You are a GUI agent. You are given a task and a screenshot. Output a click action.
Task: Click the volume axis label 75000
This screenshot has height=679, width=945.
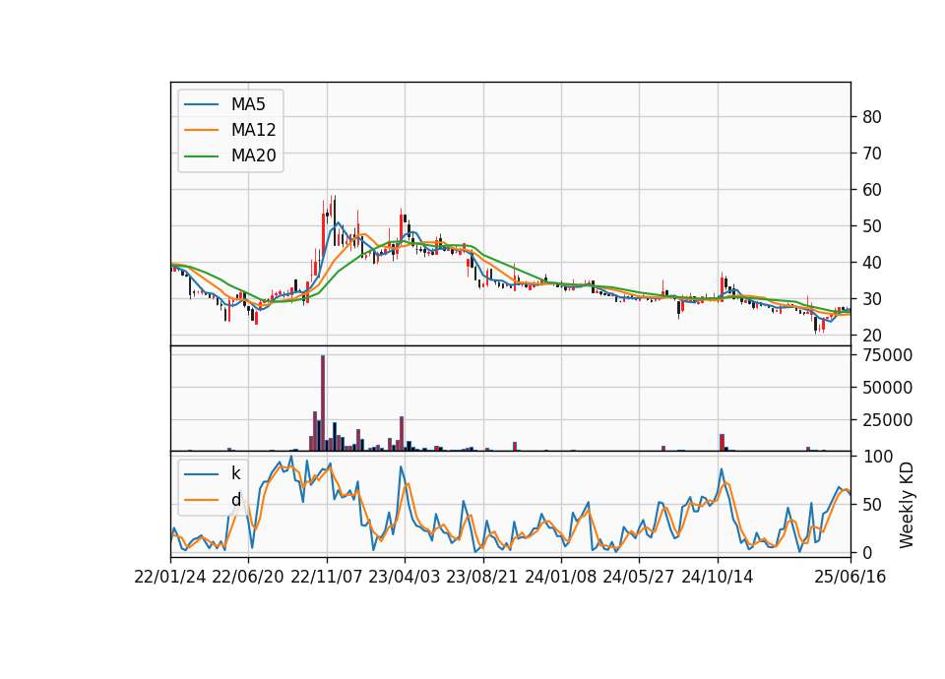pyautogui.click(x=887, y=355)
